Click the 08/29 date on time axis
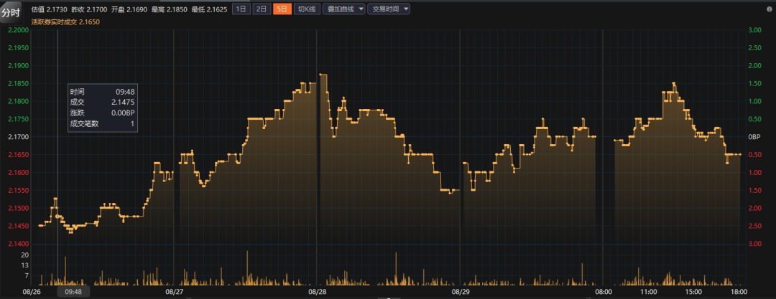776x299 pixels. (461, 292)
